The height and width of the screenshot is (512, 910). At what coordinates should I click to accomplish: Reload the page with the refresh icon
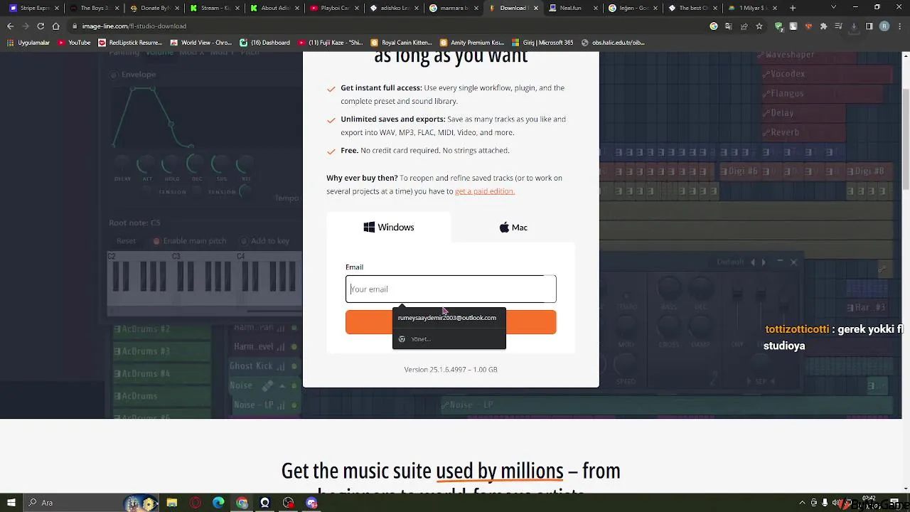[x=41, y=26]
